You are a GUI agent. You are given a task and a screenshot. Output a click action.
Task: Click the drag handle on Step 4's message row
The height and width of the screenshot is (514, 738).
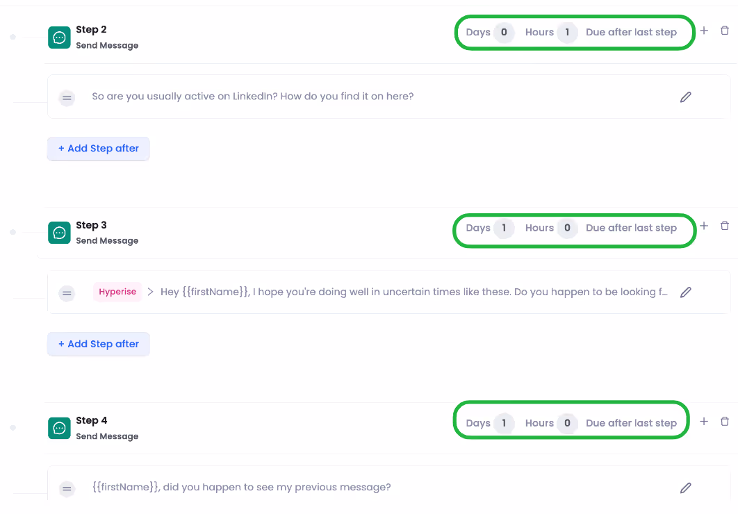(x=67, y=489)
